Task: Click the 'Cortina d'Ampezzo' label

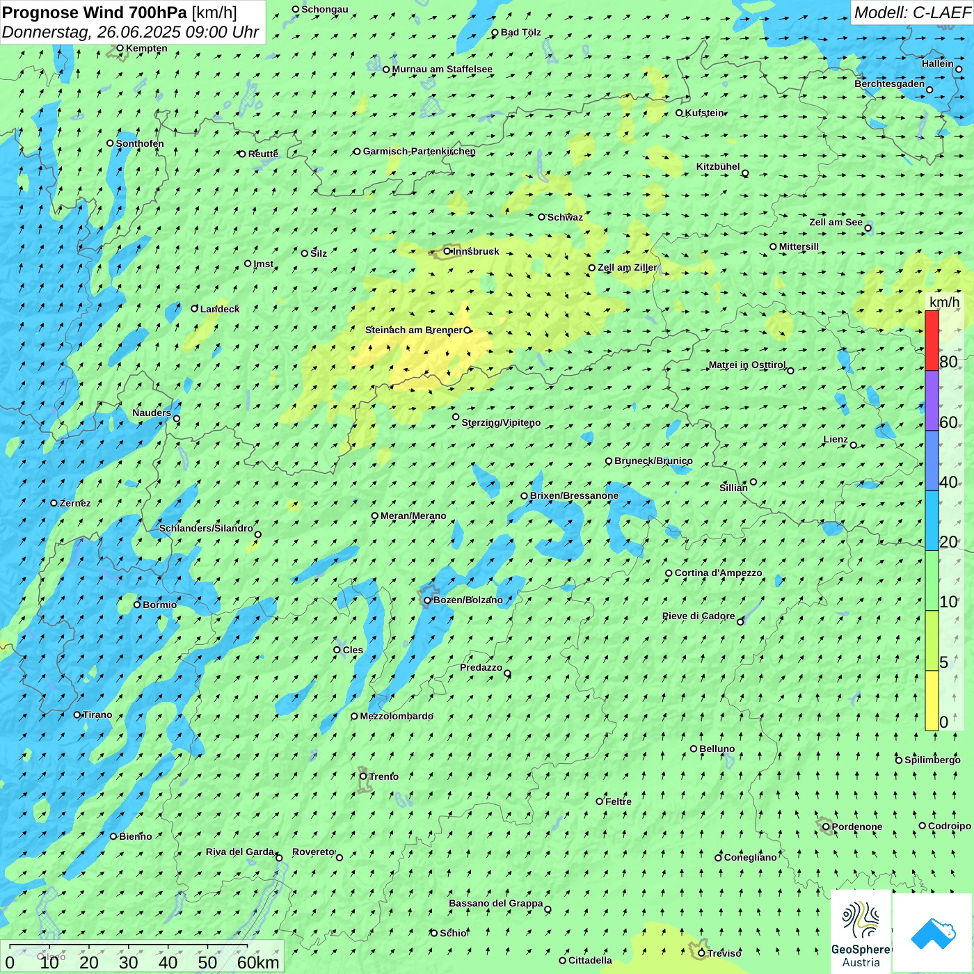Action: tap(719, 573)
